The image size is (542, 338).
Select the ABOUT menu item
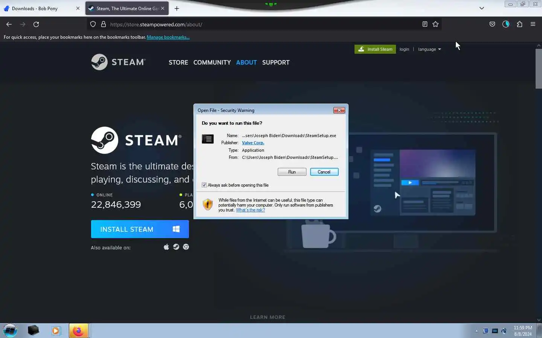[x=247, y=62]
